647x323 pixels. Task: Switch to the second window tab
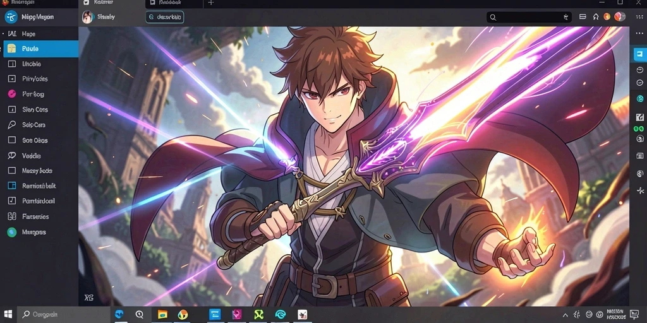coord(174,3)
